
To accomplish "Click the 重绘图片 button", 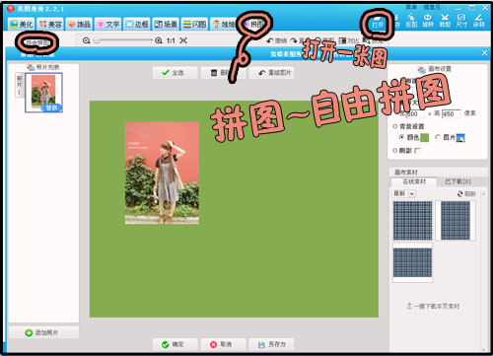I will (271, 73).
